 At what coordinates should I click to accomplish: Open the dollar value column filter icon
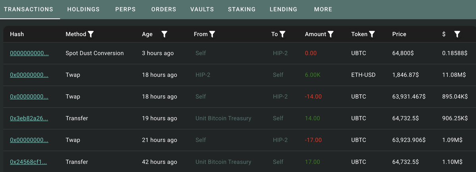pyautogui.click(x=457, y=34)
